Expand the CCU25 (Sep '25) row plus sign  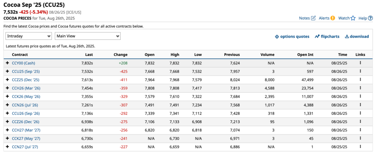click(x=7, y=71)
